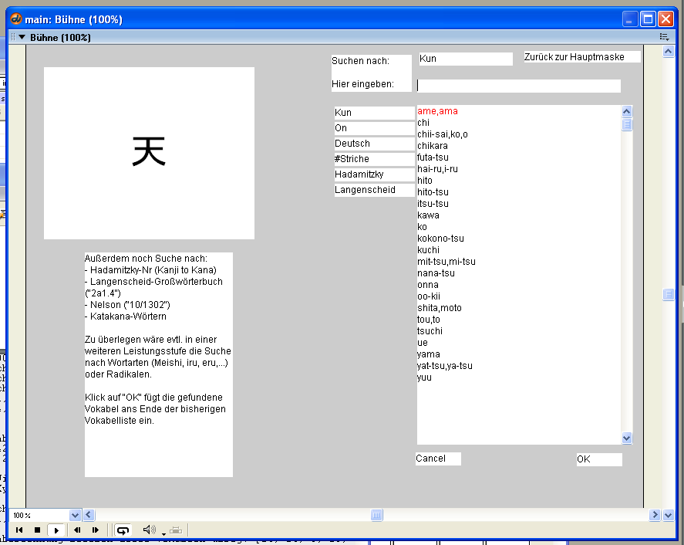The image size is (684, 545).
Task: Click the play button
Action: pyautogui.click(x=56, y=530)
